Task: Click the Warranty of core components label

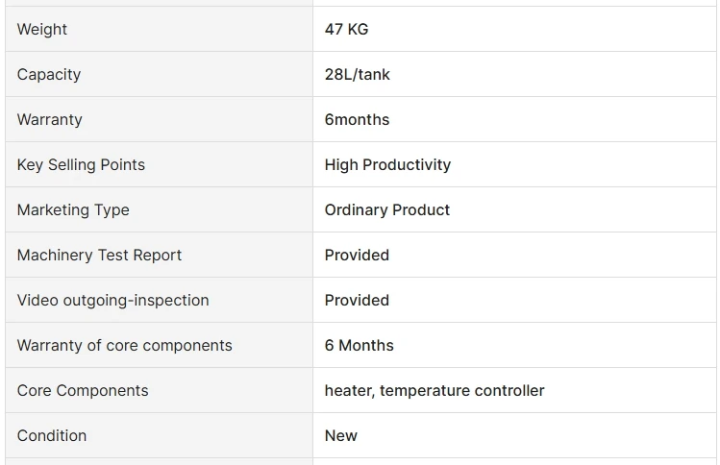Action: (x=124, y=345)
